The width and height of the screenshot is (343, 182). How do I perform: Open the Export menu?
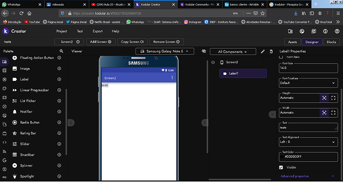click(x=97, y=31)
